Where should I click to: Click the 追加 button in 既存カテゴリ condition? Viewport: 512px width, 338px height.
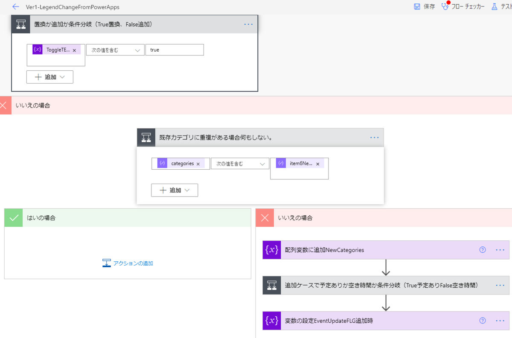pos(175,190)
